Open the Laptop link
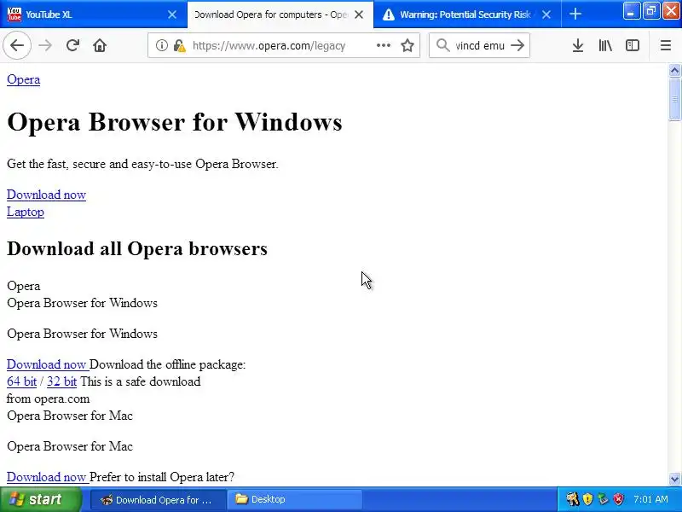The width and height of the screenshot is (682, 512). [x=26, y=212]
